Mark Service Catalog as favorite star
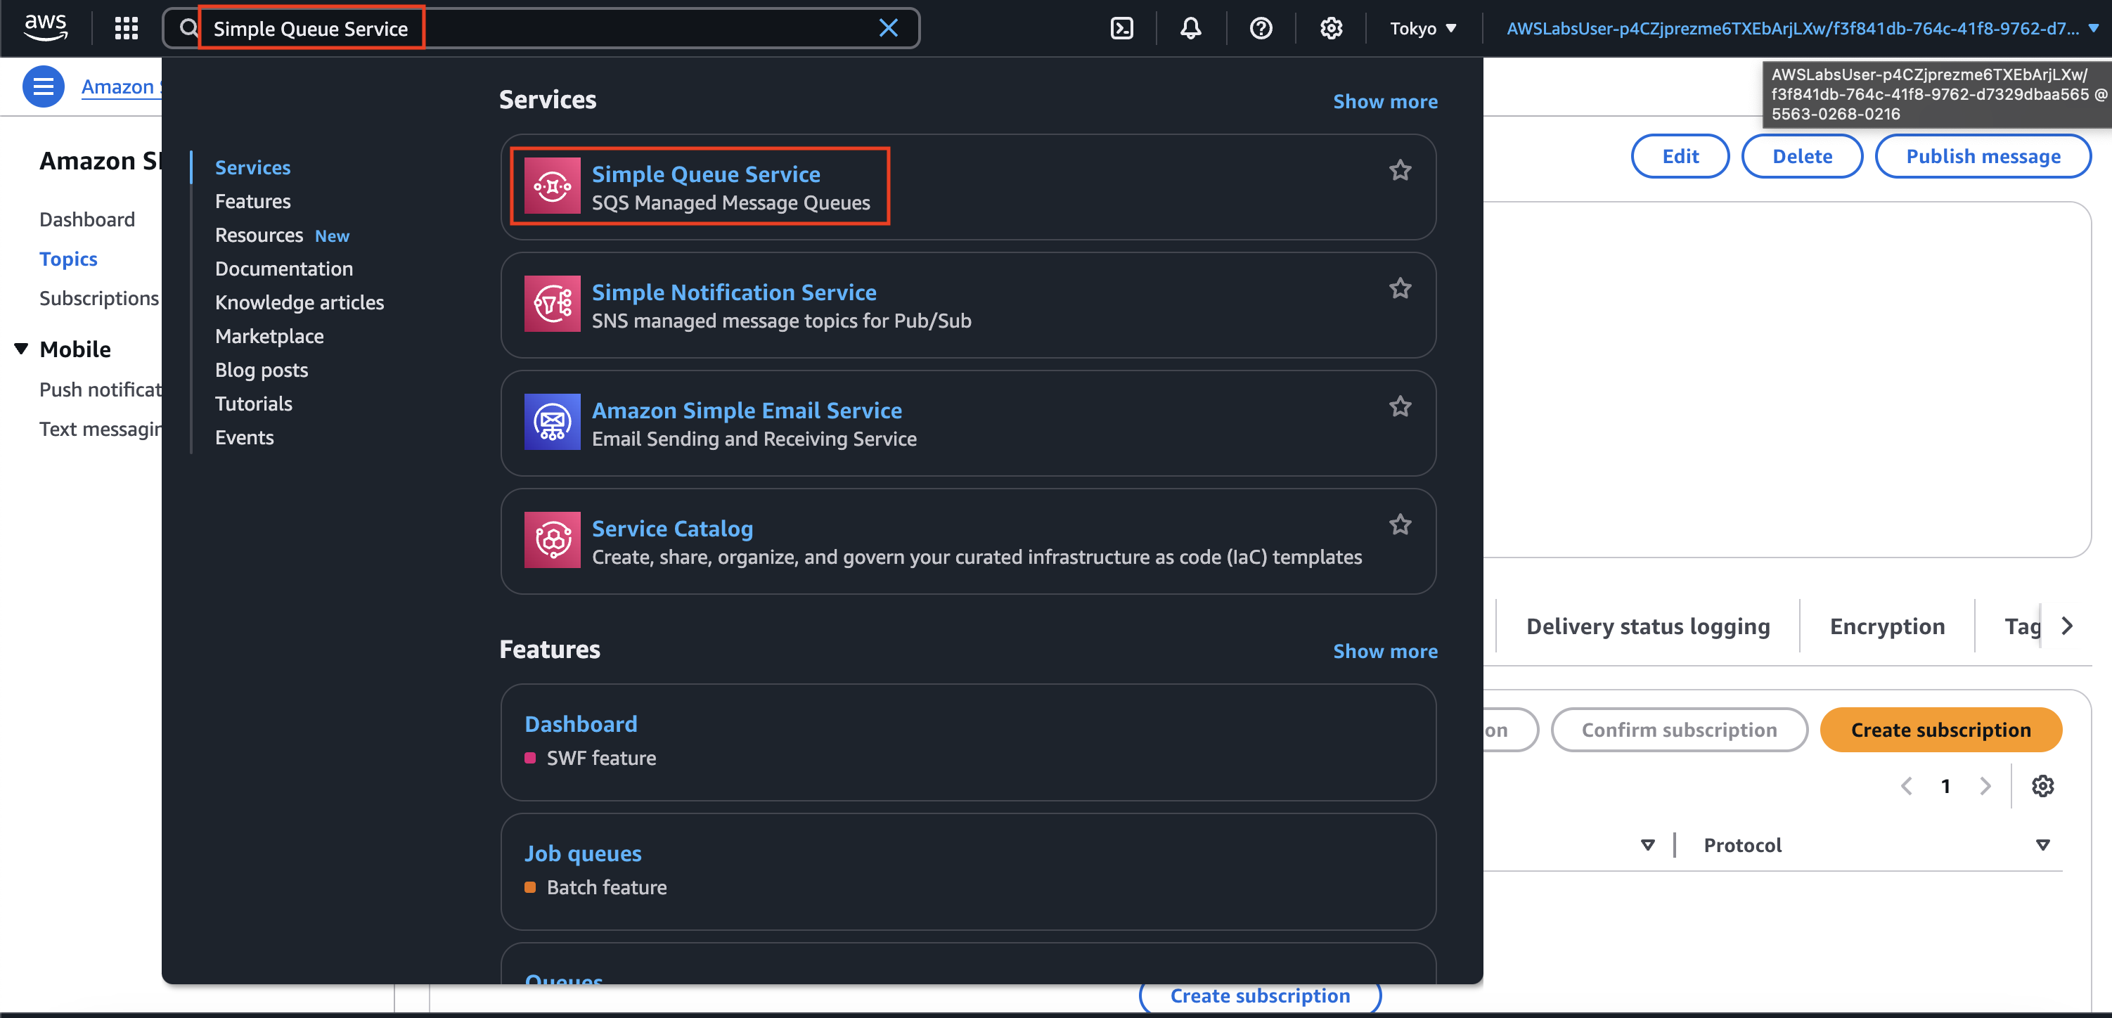The height and width of the screenshot is (1018, 2112). pyautogui.click(x=1400, y=524)
